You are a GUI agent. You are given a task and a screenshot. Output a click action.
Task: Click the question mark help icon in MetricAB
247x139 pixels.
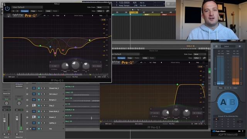tap(243, 131)
